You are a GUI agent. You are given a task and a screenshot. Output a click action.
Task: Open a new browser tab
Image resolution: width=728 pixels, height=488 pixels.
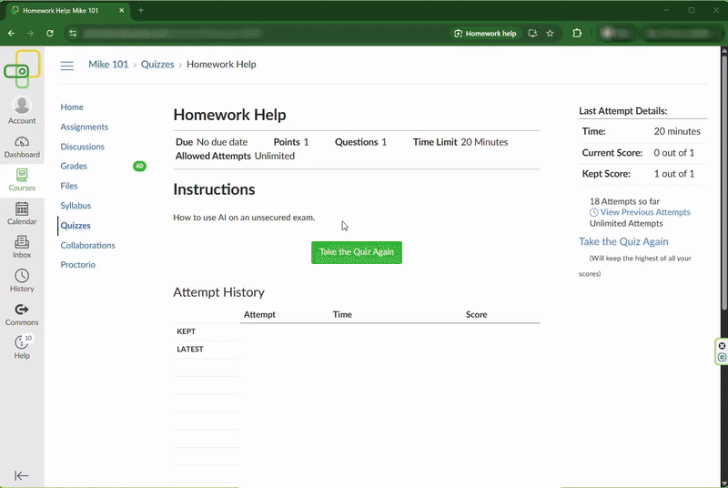click(141, 10)
